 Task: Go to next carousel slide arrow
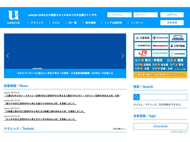click(123, 56)
